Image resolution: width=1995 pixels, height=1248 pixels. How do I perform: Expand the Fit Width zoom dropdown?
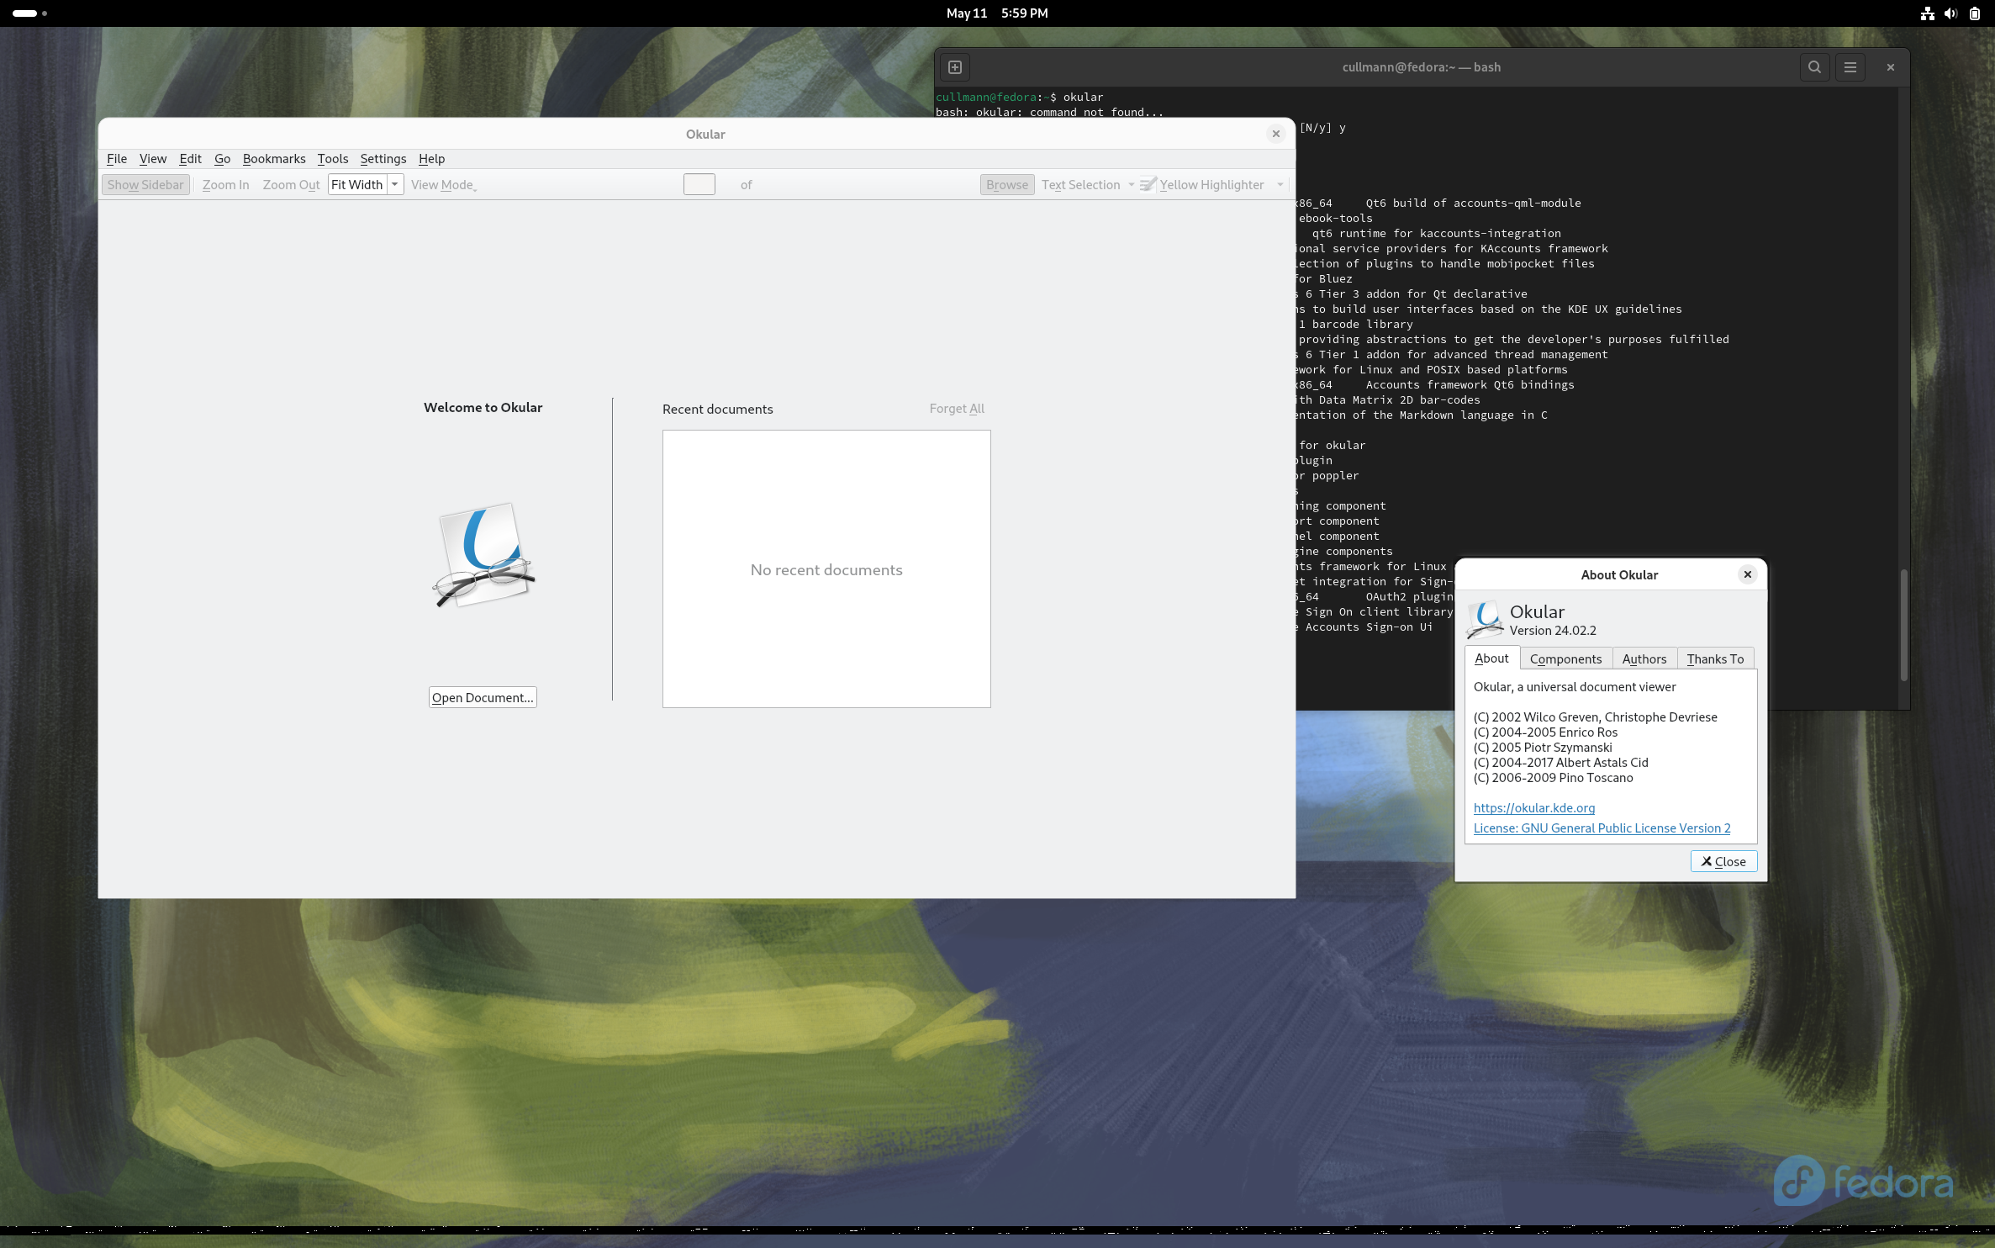pos(394,184)
